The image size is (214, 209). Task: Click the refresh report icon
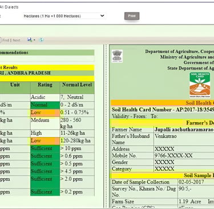coord(41,40)
